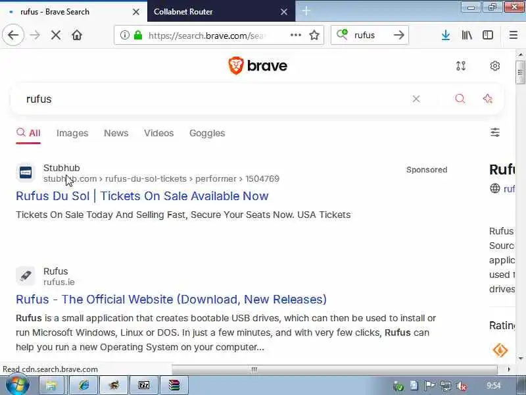This screenshot has width=526, height=395.
Task: Click the Brave ranking arrows icon
Action: point(461,66)
